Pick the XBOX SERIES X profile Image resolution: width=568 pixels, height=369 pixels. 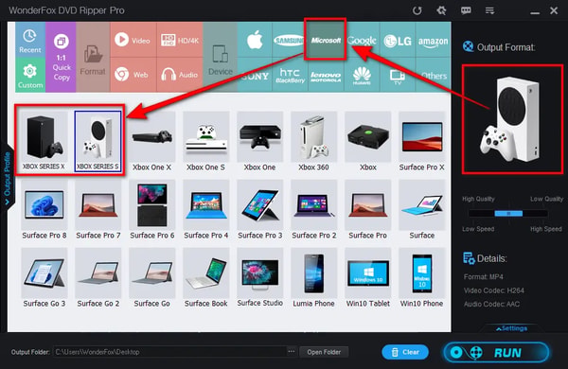tap(44, 141)
